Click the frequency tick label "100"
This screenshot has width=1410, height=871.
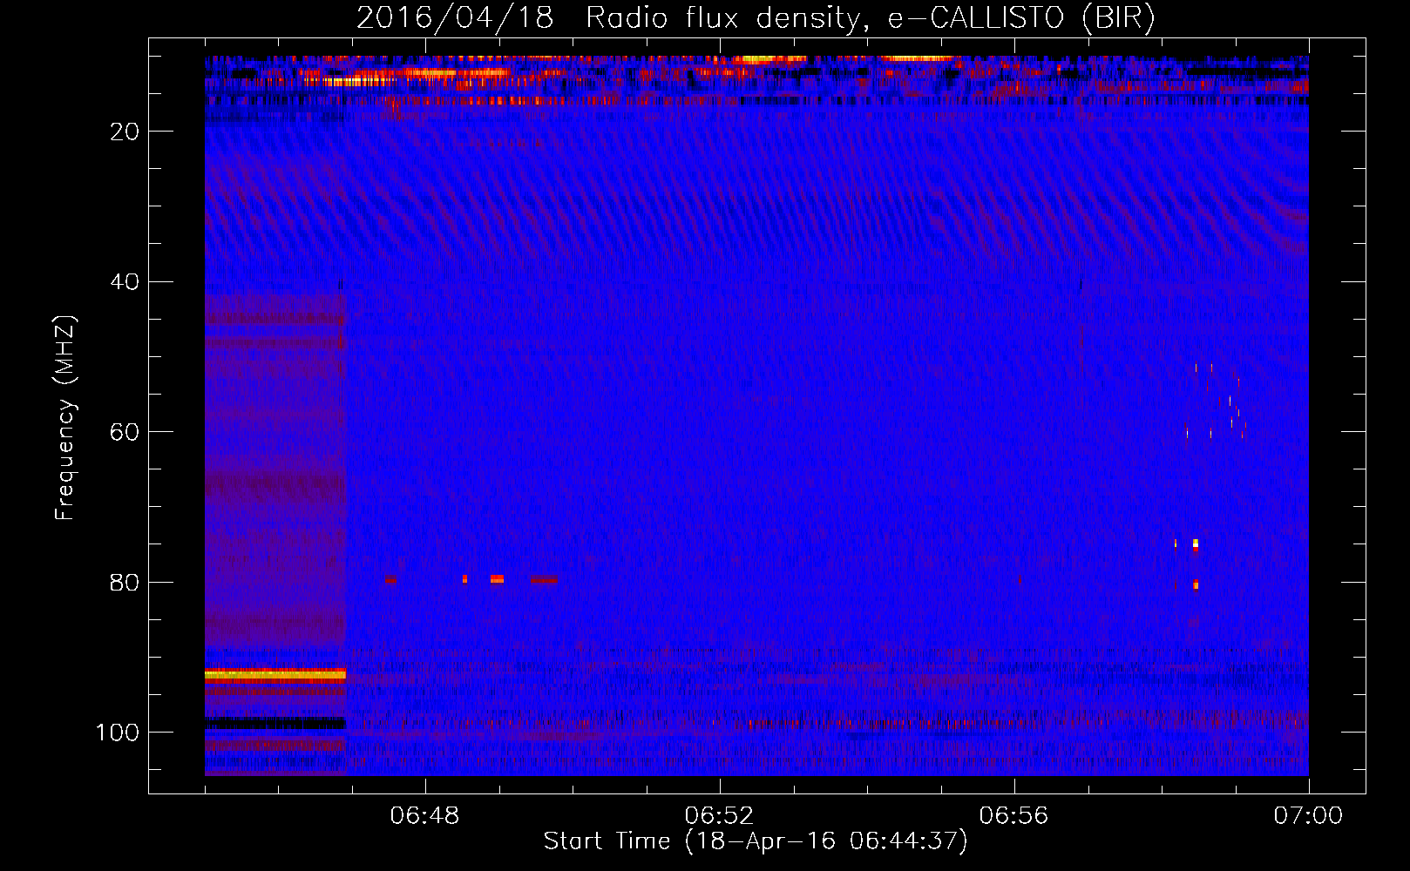(118, 733)
